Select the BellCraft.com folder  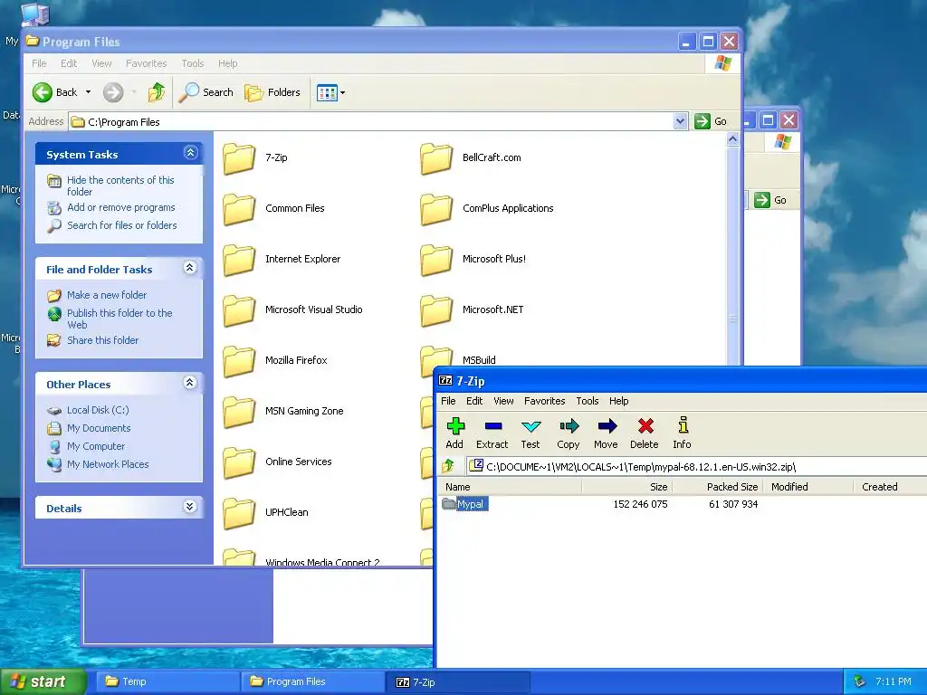point(471,157)
